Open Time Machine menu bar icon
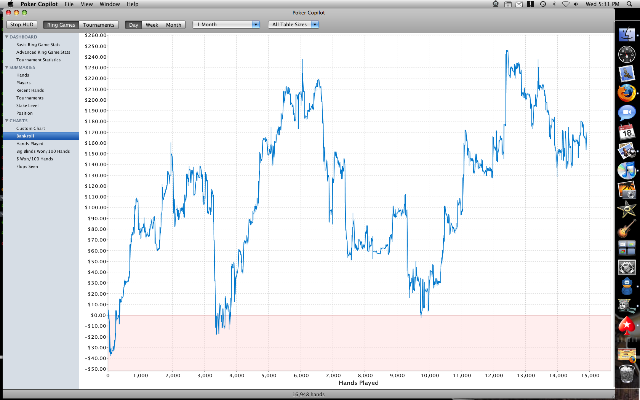Screen dimensions: 640x400 click(x=543, y=4)
